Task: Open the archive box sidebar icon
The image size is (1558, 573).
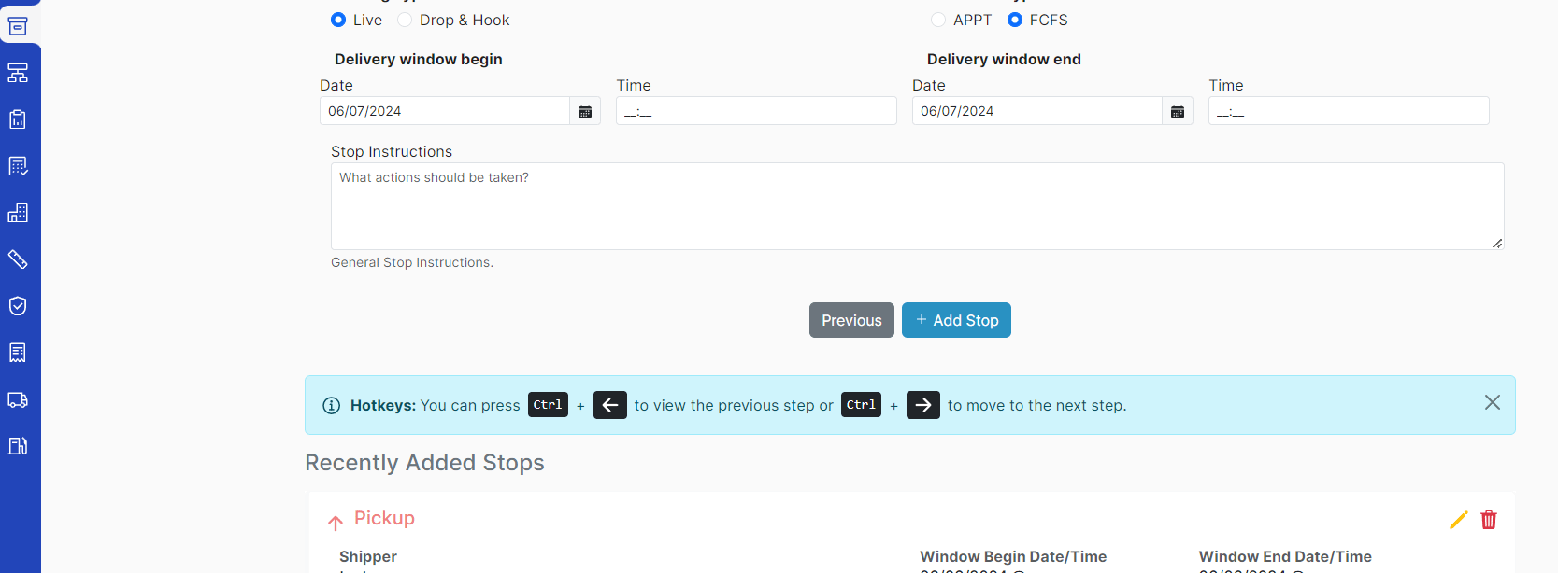Action: point(18,26)
